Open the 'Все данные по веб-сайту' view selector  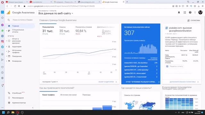pyautogui.click(x=56, y=13)
